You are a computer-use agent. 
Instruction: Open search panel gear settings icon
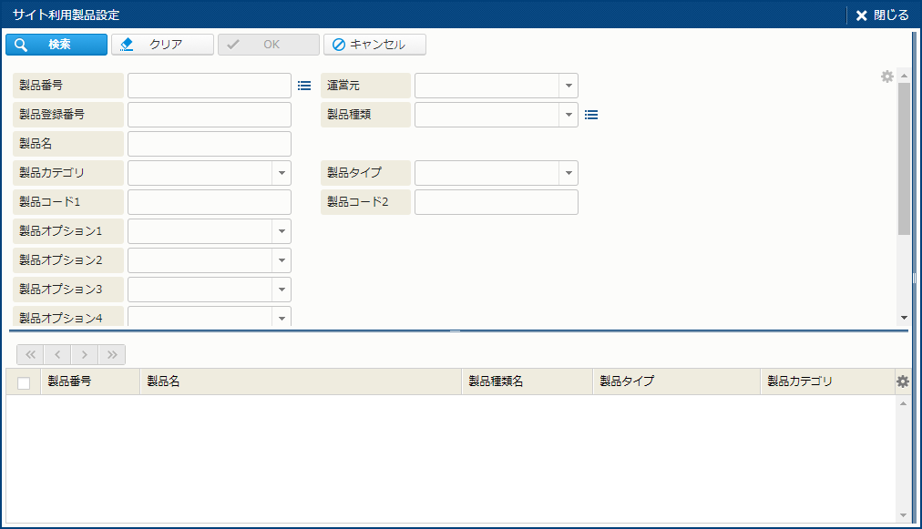pyautogui.click(x=886, y=77)
